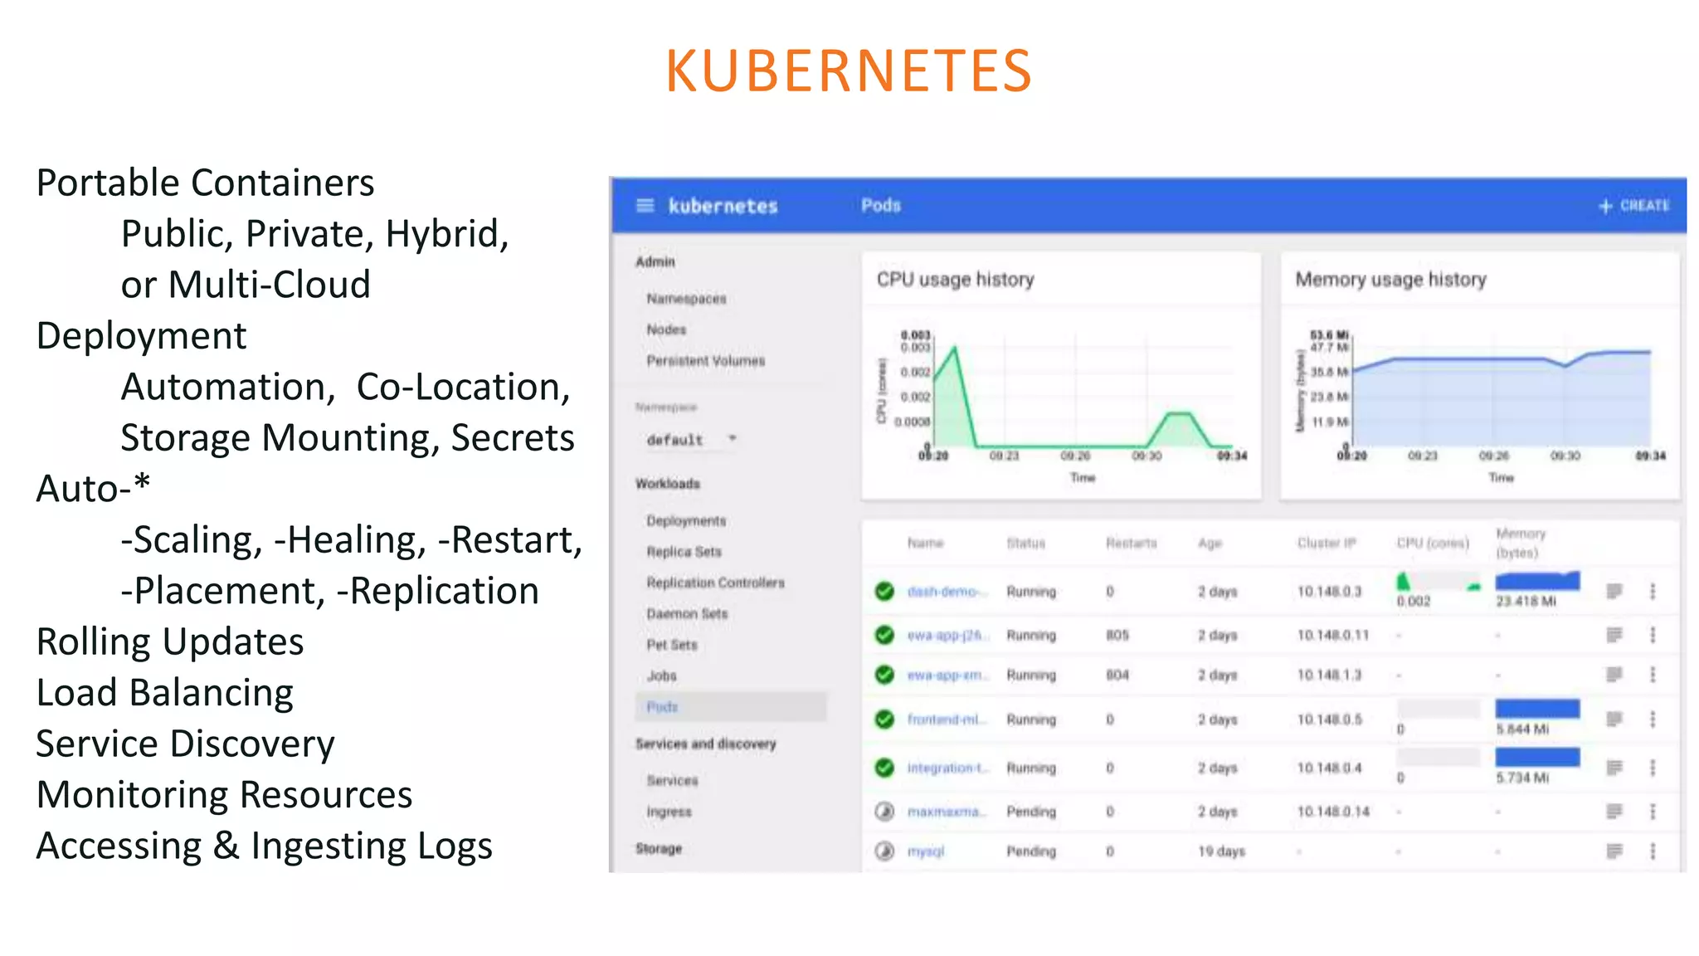Click the Pods title in header bar

[x=880, y=205]
